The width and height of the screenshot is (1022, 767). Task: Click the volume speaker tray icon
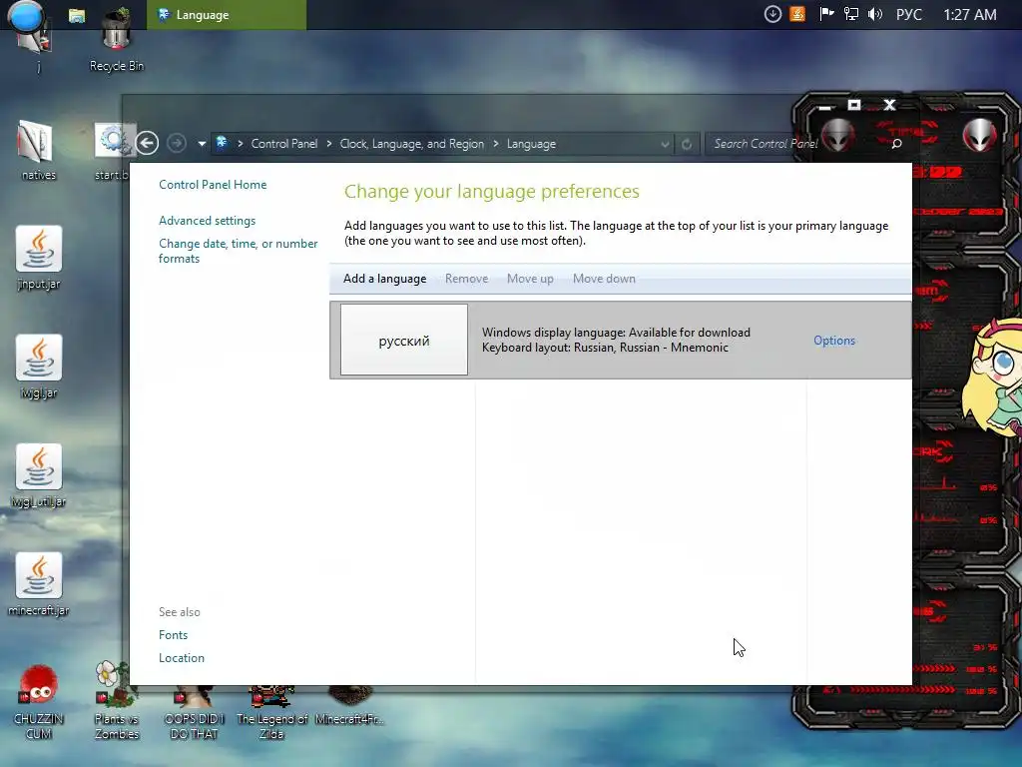pyautogui.click(x=874, y=14)
